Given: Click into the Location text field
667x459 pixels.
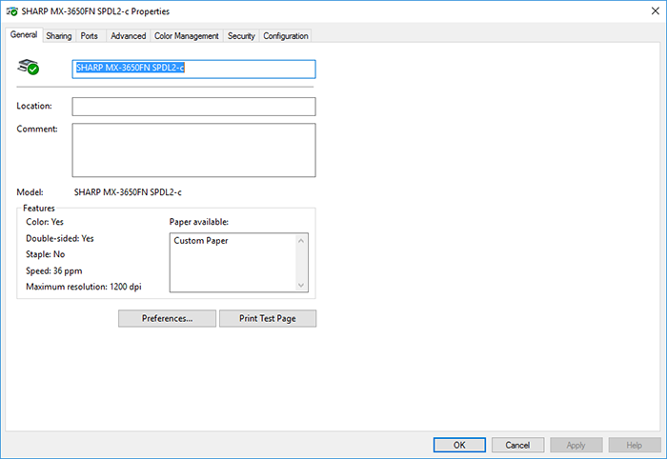Looking at the screenshot, I should 194,107.
